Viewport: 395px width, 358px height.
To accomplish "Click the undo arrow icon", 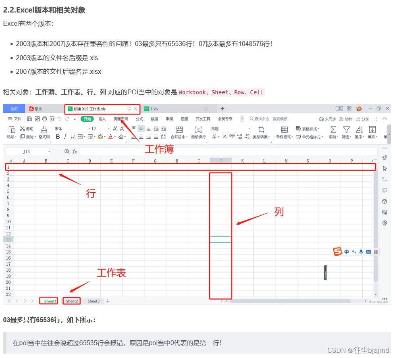I will pos(59,119).
